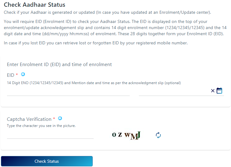Clear the enrolment date with the X icon
The width and height of the screenshot is (231, 167).
213,91
